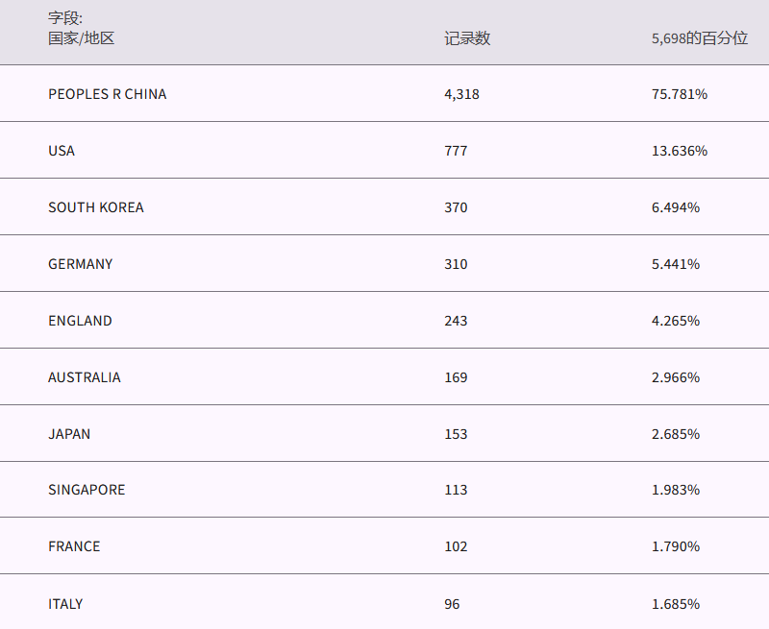Viewport: 769px width, 629px height.
Task: Click the ITALY country entry
Action: [x=65, y=604]
